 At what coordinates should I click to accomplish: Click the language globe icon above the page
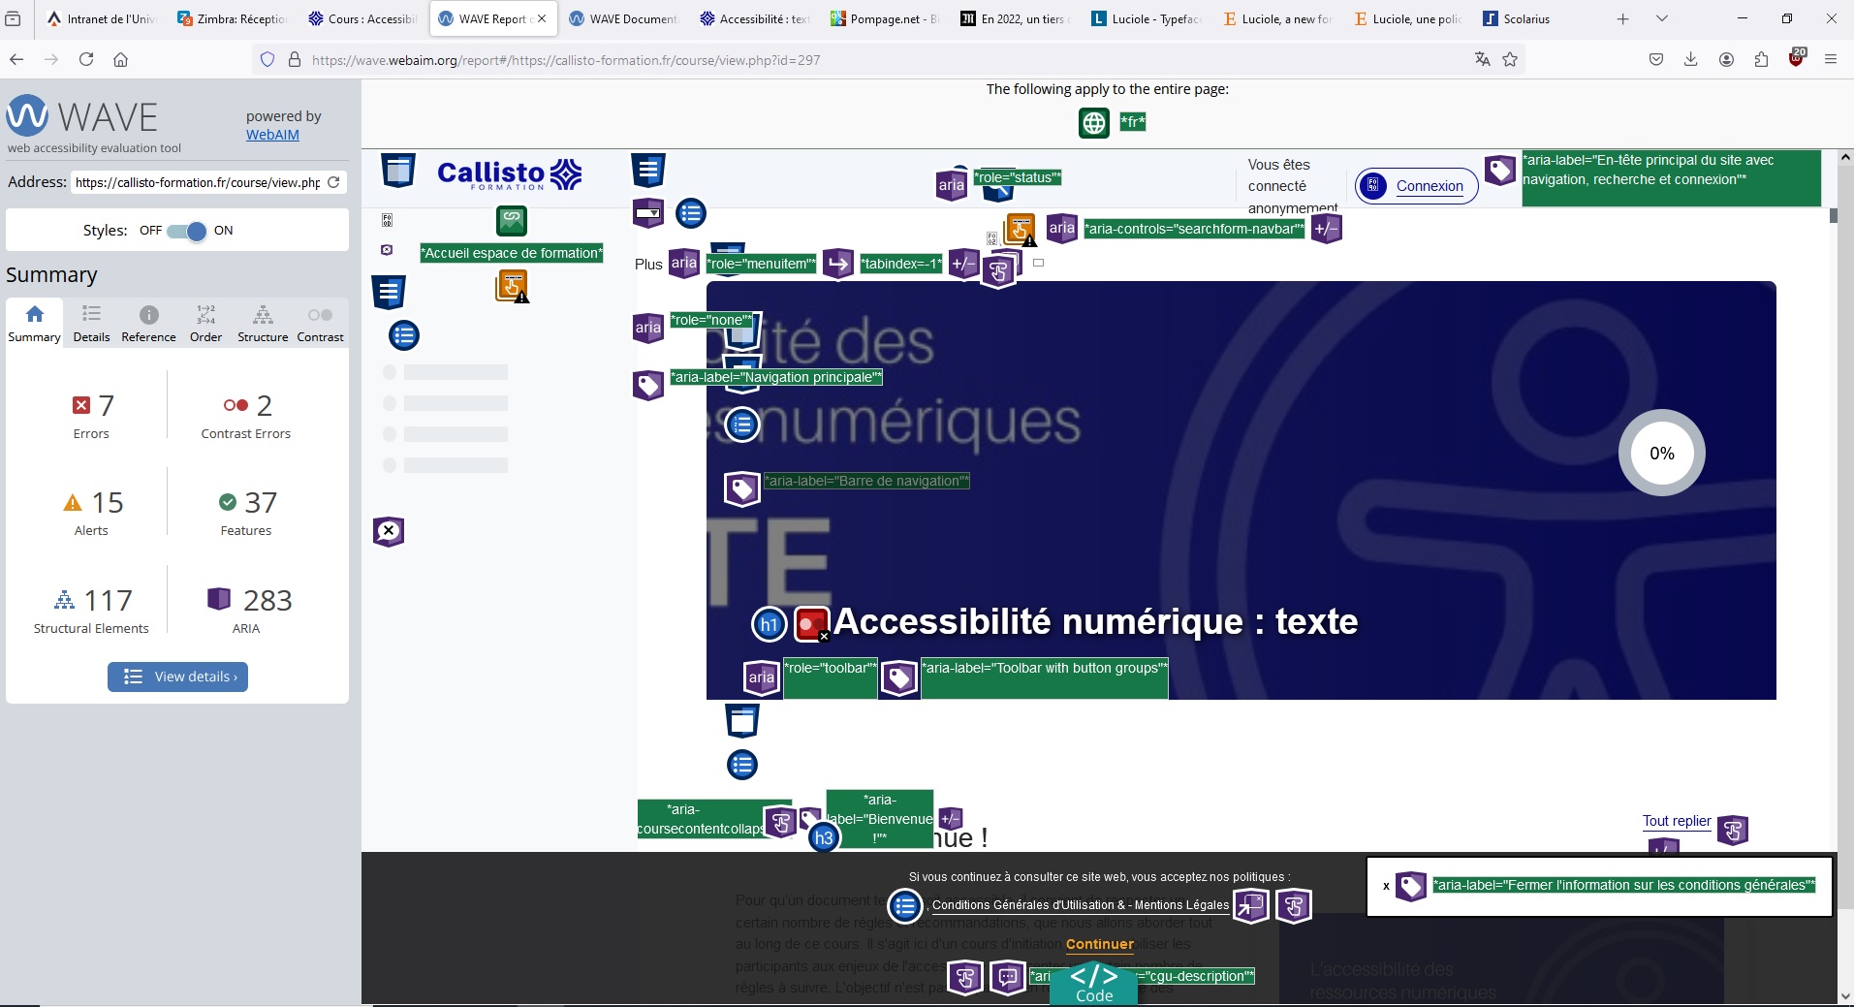pyautogui.click(x=1093, y=122)
